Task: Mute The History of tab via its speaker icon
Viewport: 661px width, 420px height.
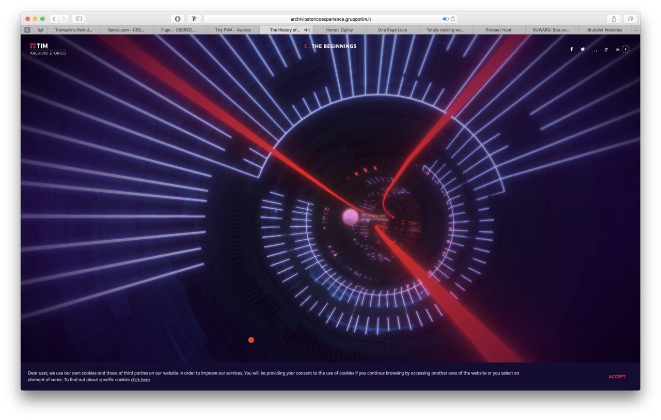Action: coord(307,30)
